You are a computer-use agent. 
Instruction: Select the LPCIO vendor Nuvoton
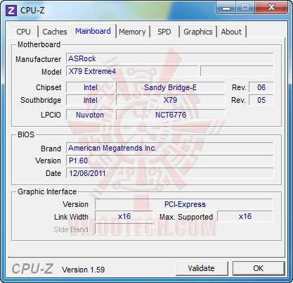(x=90, y=115)
